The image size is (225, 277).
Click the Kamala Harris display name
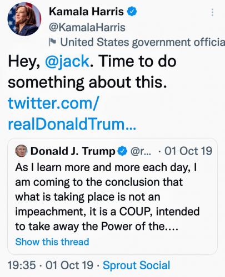point(86,12)
